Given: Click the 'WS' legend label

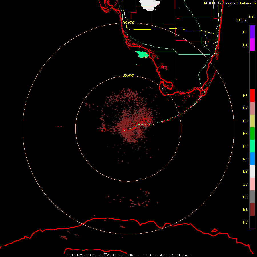Looking at the screenshot, I should 245,159.
